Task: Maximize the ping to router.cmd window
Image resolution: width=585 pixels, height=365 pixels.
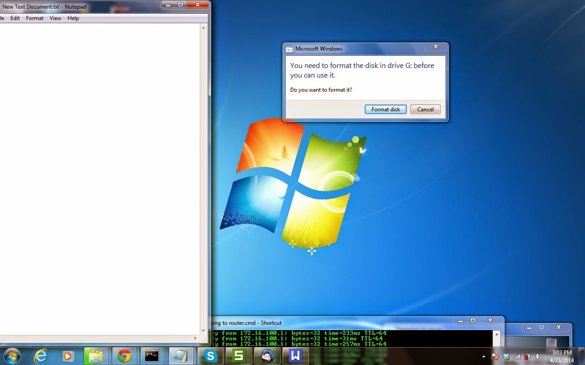Action: tap(473, 321)
